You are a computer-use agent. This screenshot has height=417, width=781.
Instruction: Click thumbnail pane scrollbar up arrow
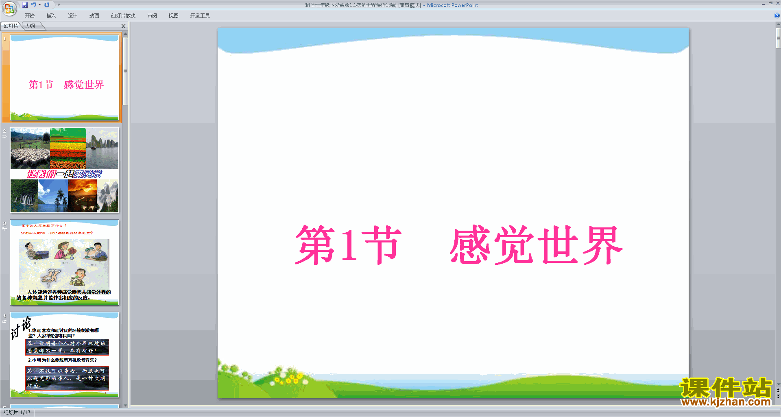[125, 34]
